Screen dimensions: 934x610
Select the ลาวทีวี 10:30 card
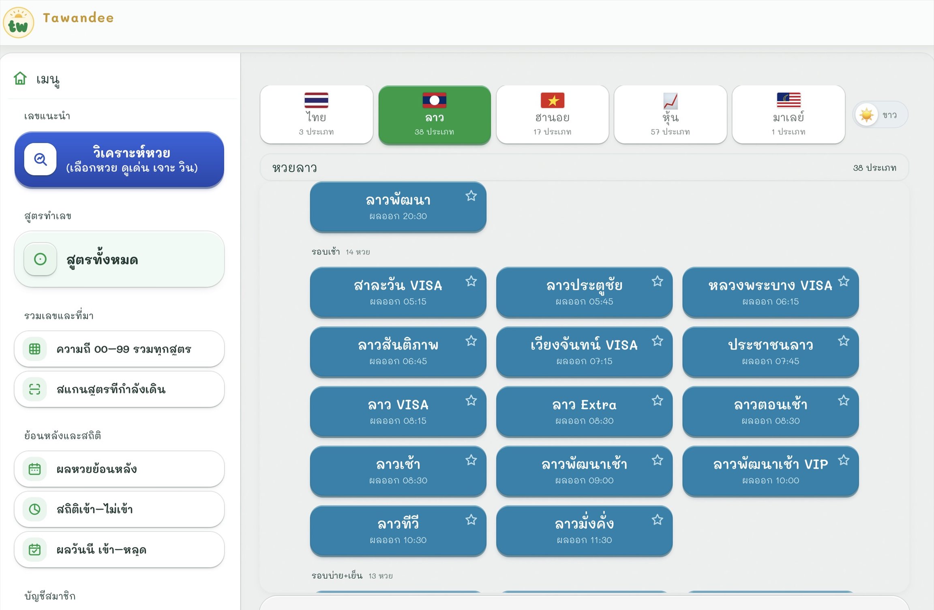tap(398, 530)
